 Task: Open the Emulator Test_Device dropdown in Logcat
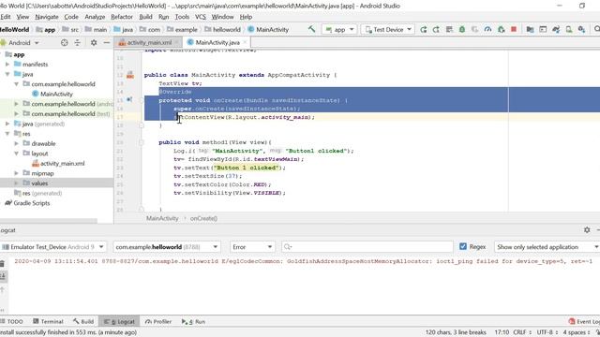[x=52, y=247]
